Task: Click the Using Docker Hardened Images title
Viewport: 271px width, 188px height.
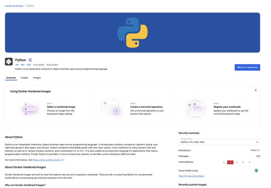Action: pos(30,91)
